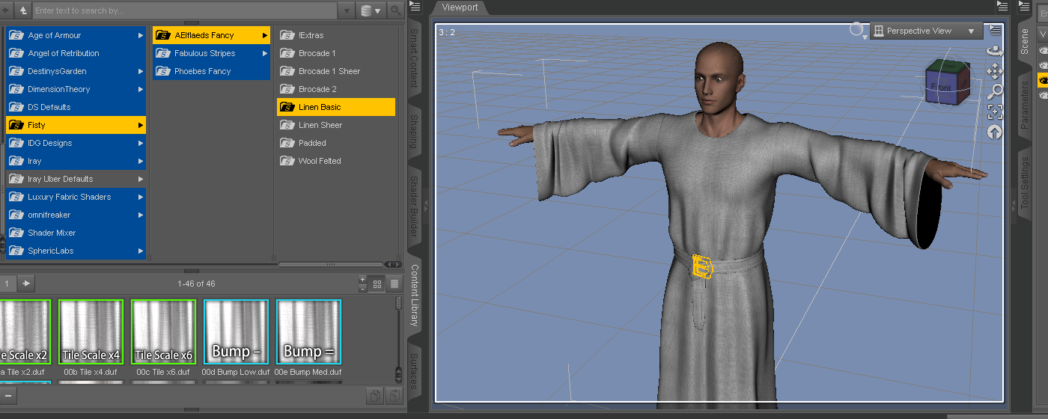
Task: Open the database filter dropdown
Action: 371,10
